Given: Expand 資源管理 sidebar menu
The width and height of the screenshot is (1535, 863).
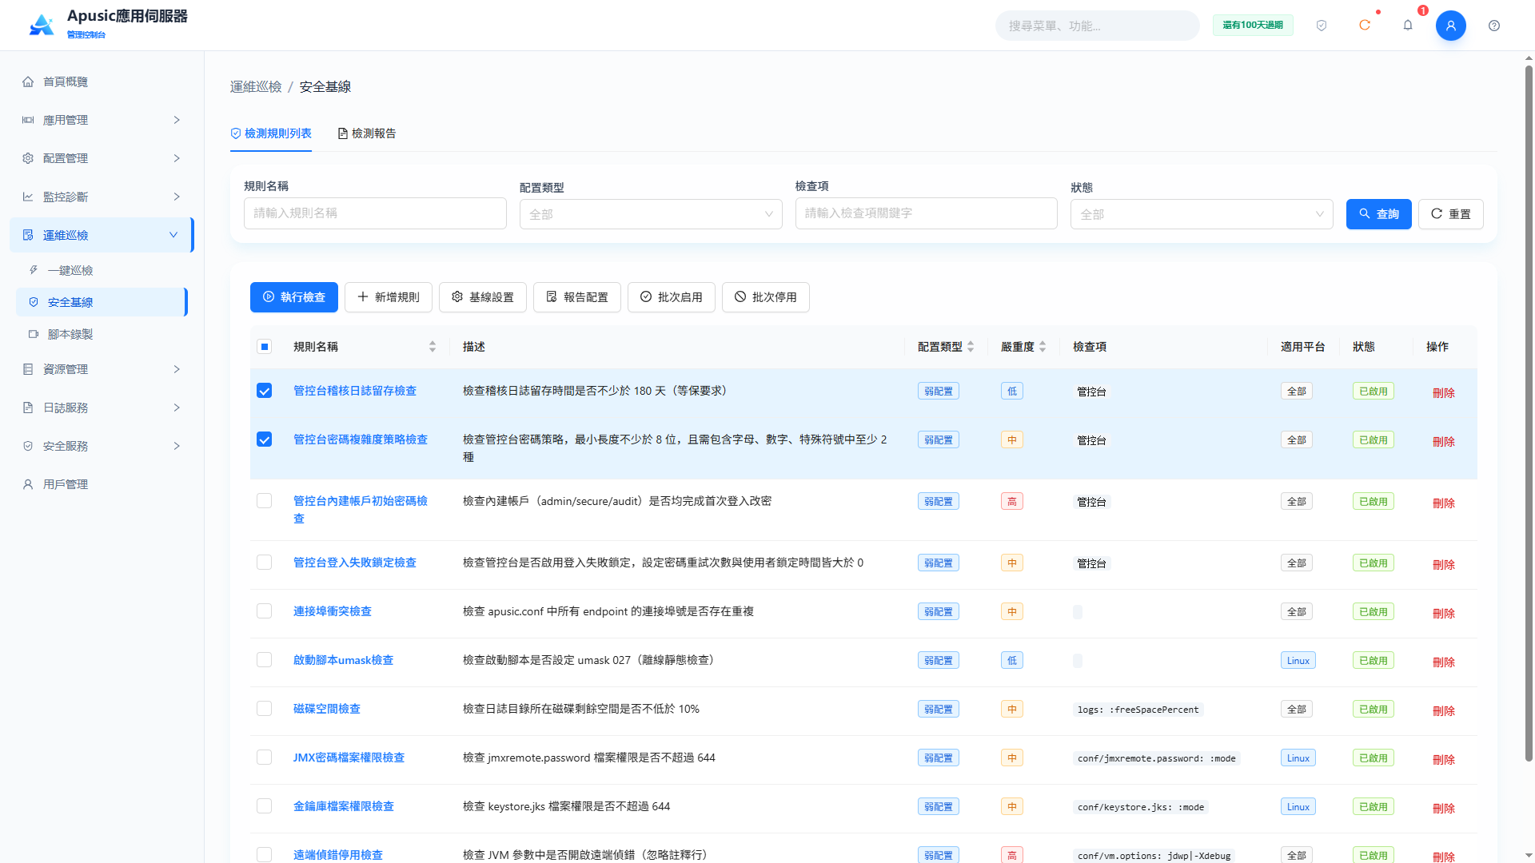Looking at the screenshot, I should click(x=102, y=369).
